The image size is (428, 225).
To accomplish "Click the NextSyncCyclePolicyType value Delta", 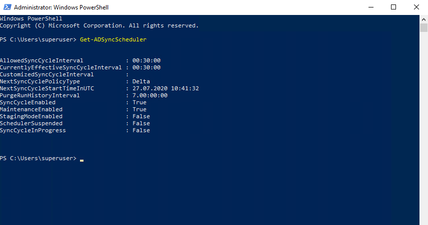I will [141, 81].
